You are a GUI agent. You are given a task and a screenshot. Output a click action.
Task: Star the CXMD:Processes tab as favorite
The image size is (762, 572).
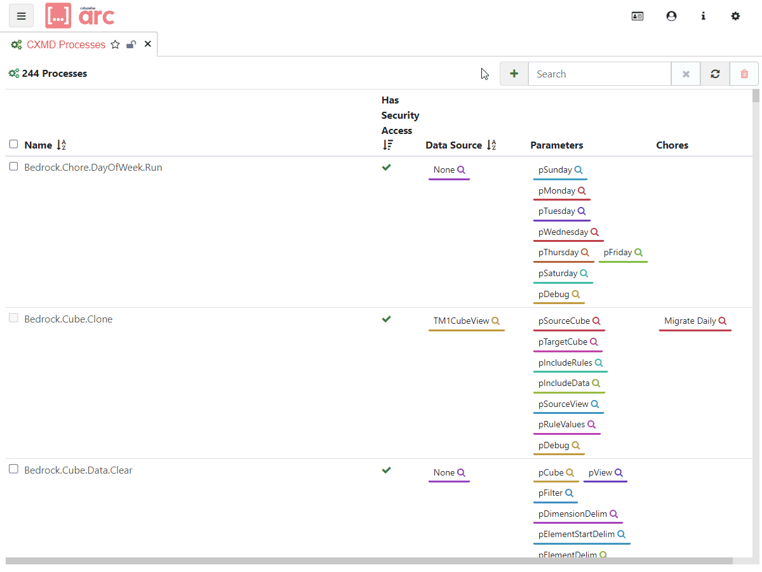click(x=115, y=44)
